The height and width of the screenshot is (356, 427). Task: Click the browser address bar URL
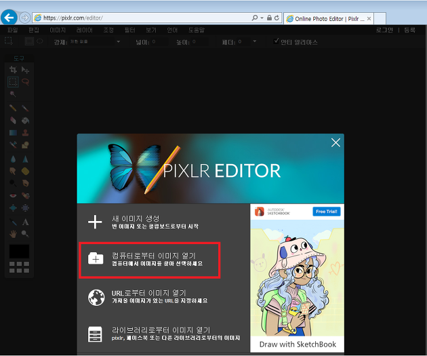(73, 18)
